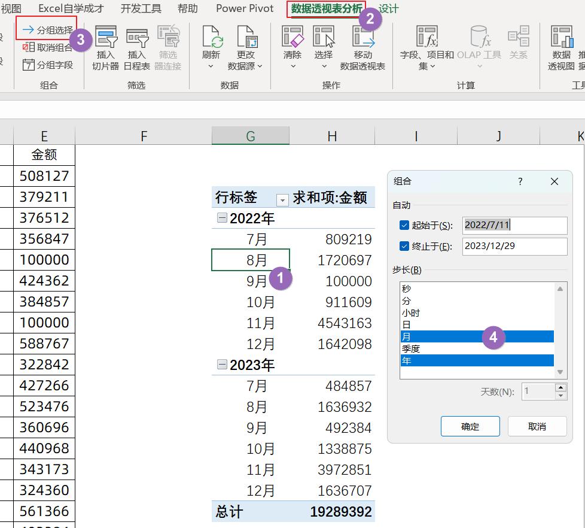Uncheck the 起始于 checkbox

[404, 226]
